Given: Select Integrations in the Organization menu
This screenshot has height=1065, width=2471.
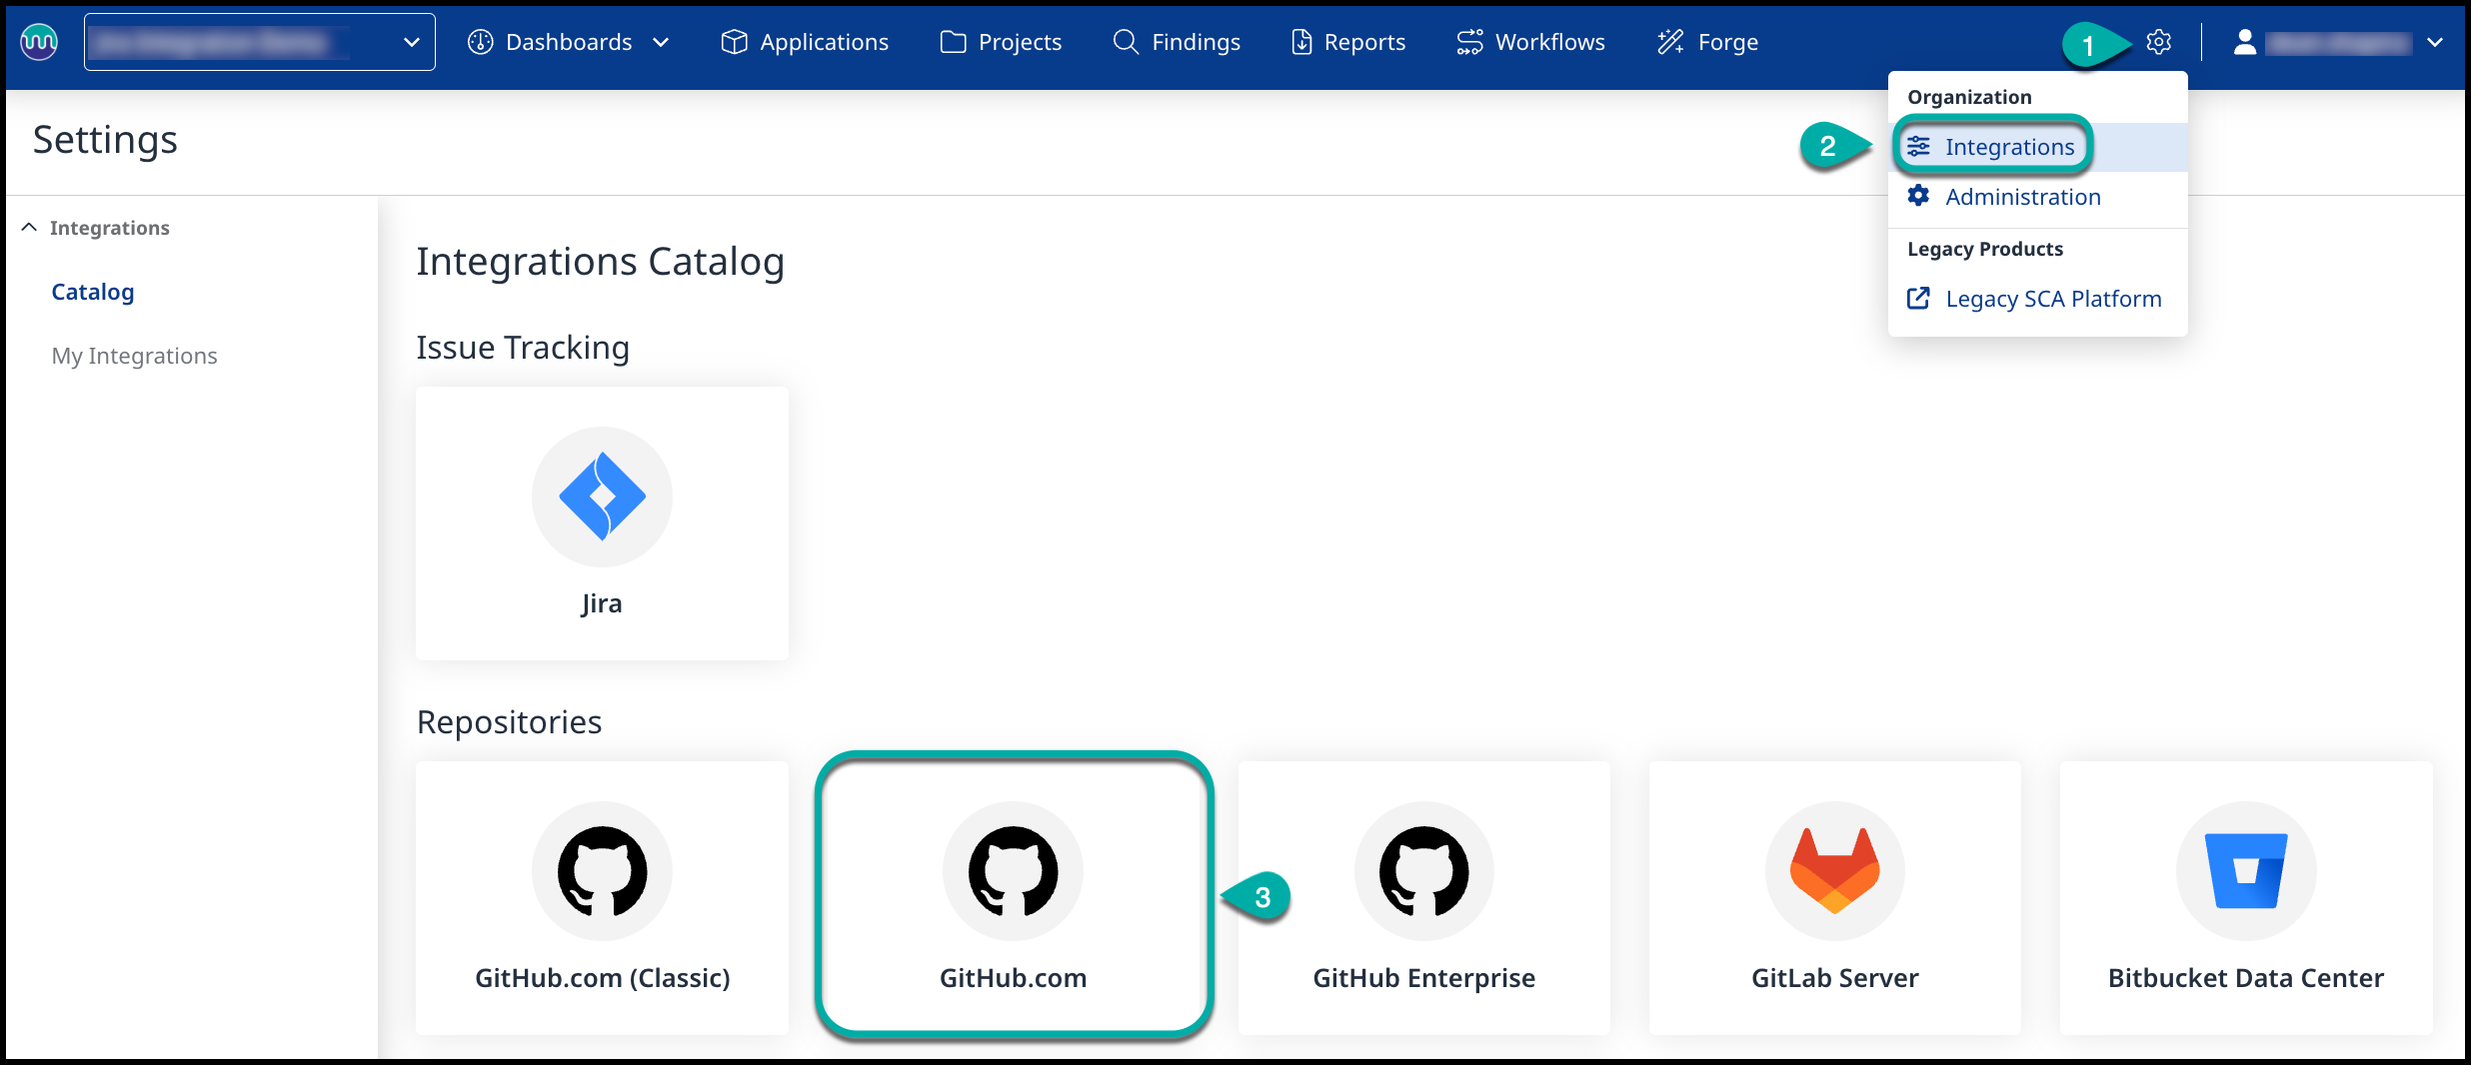Looking at the screenshot, I should (2009, 147).
